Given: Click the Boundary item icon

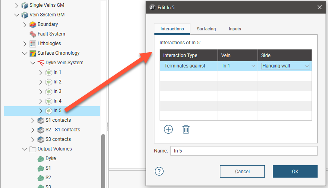Looking at the screenshot, I should tap(33, 24).
